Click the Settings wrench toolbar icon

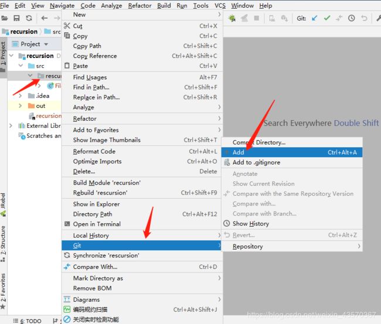[x=378, y=18]
